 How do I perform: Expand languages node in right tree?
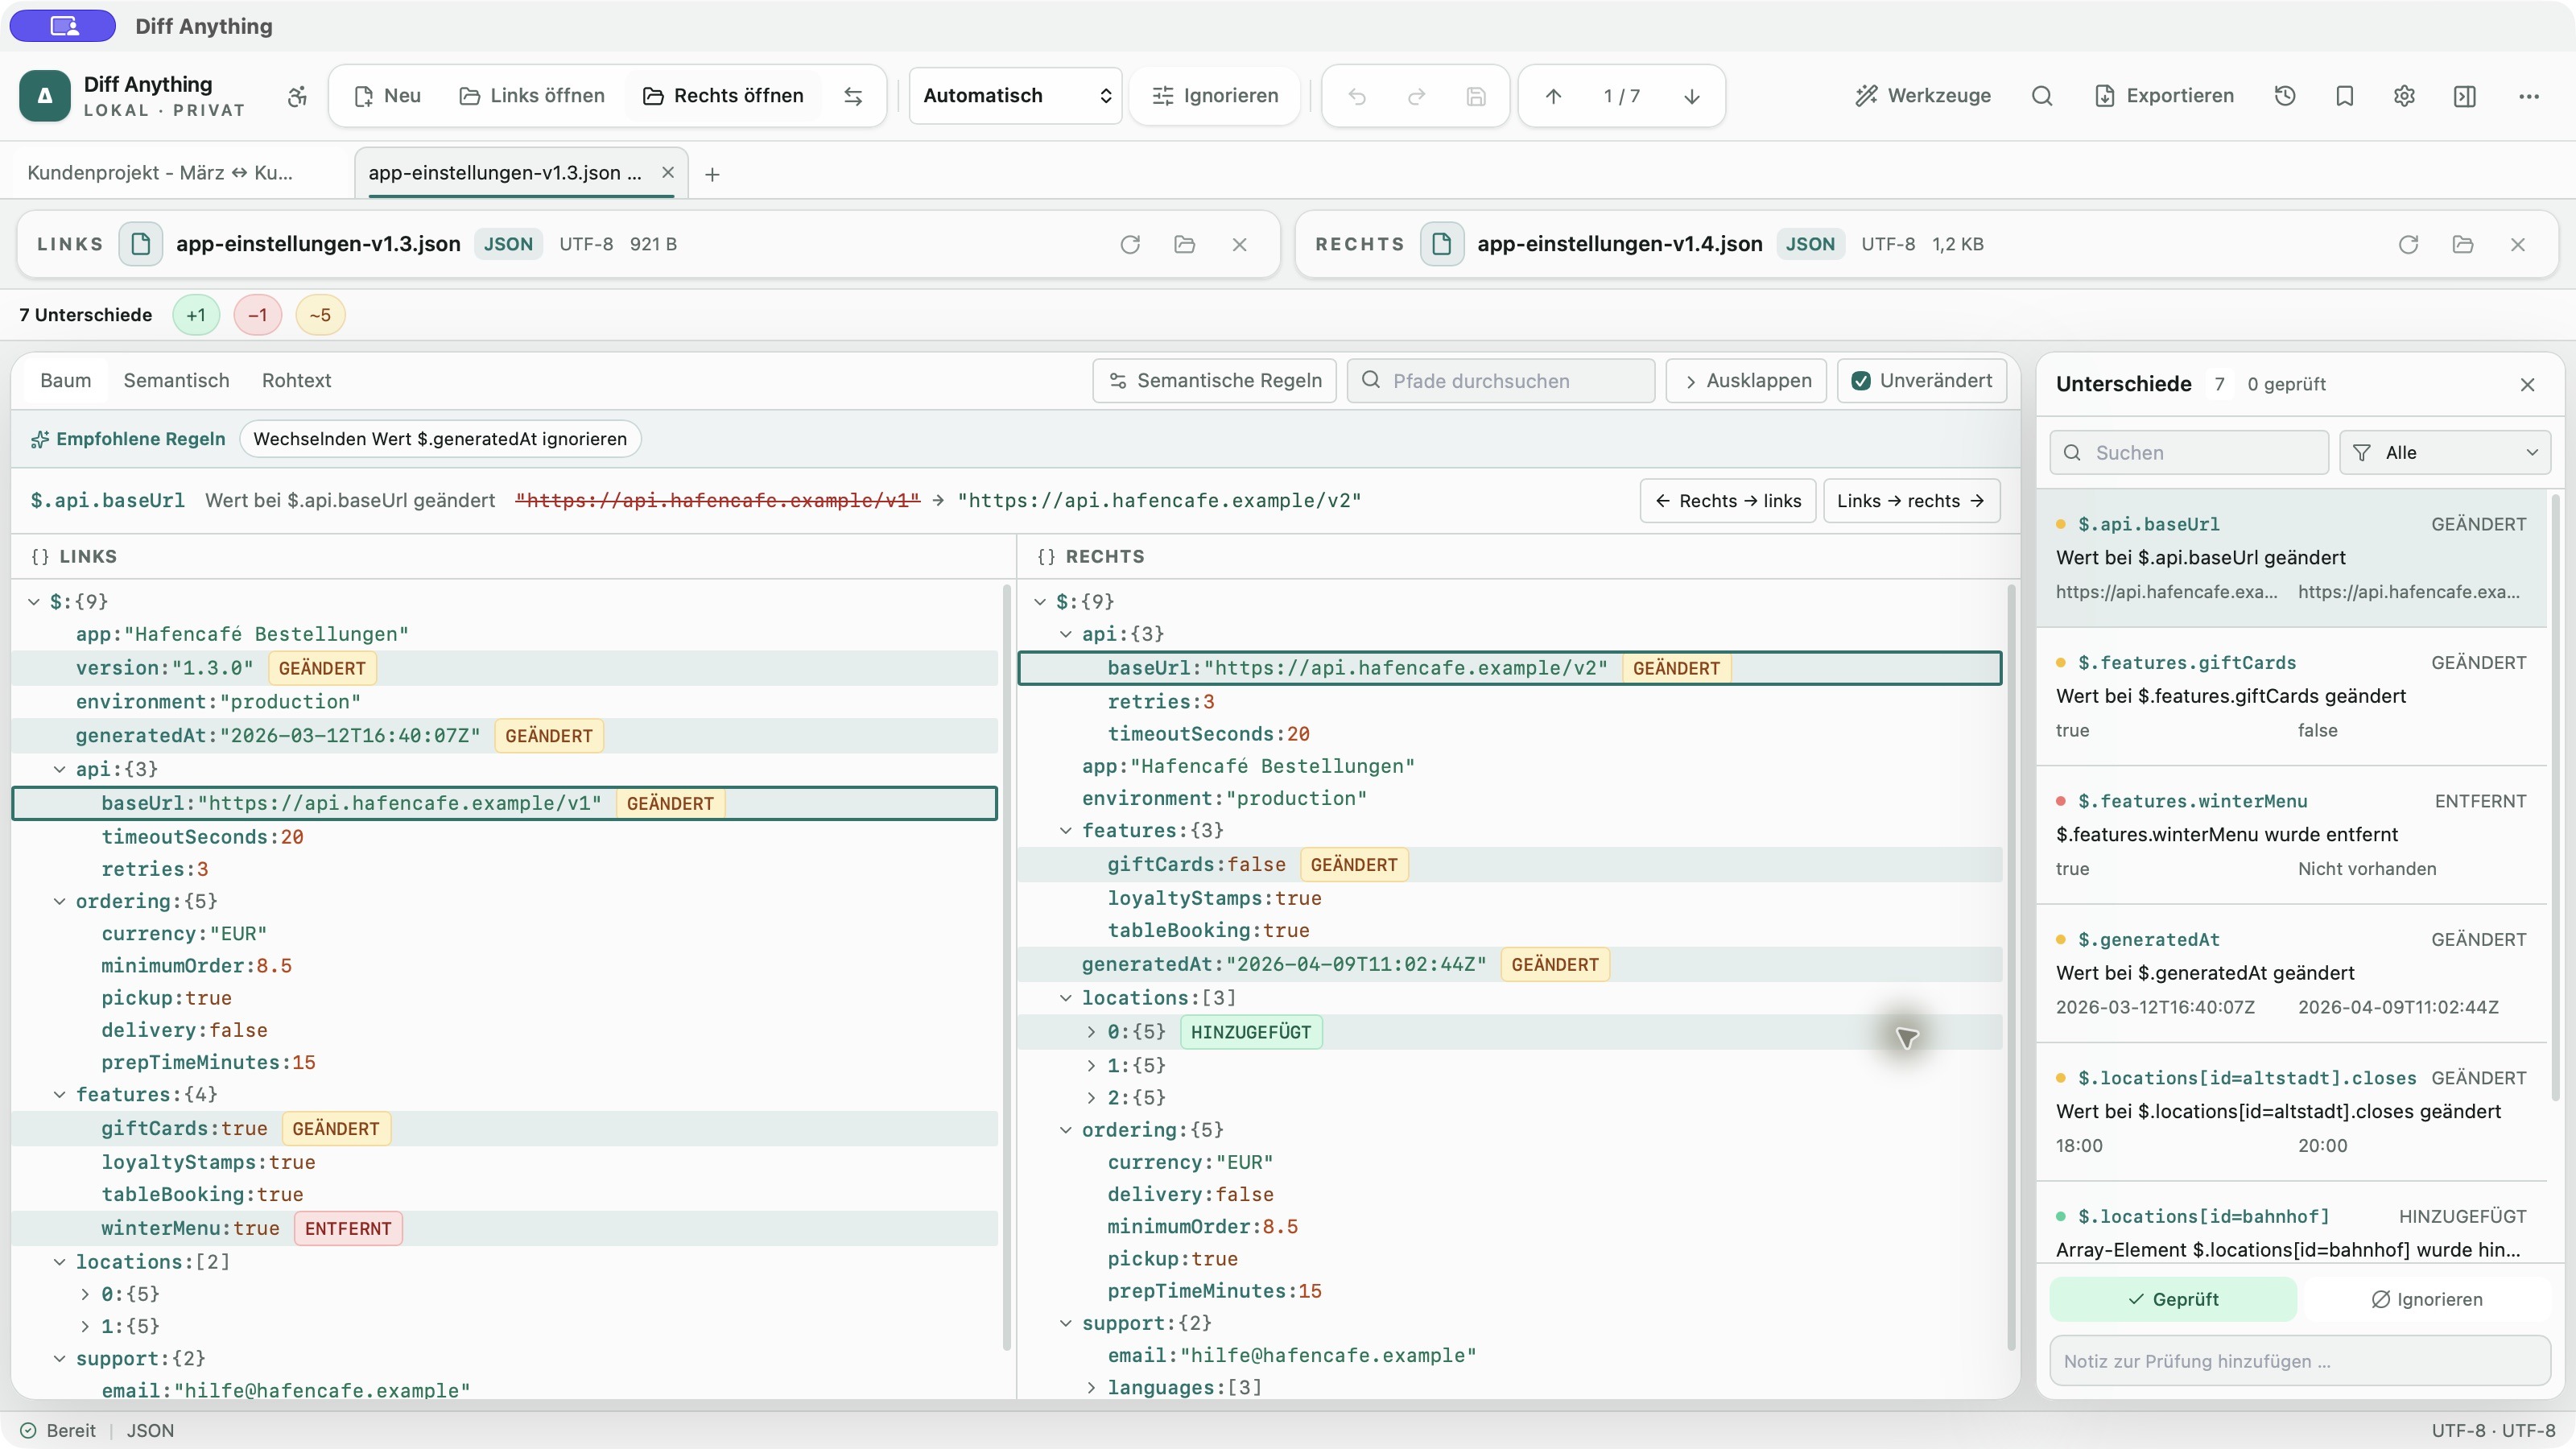(x=1091, y=1387)
